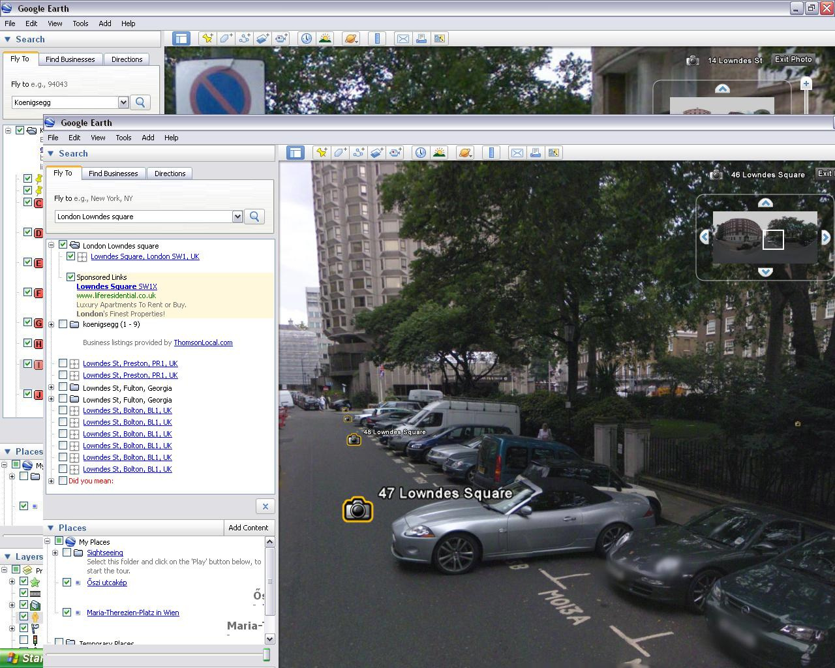835x668 pixels.
Task: Collapse the My Places tree node
Action: (x=48, y=541)
